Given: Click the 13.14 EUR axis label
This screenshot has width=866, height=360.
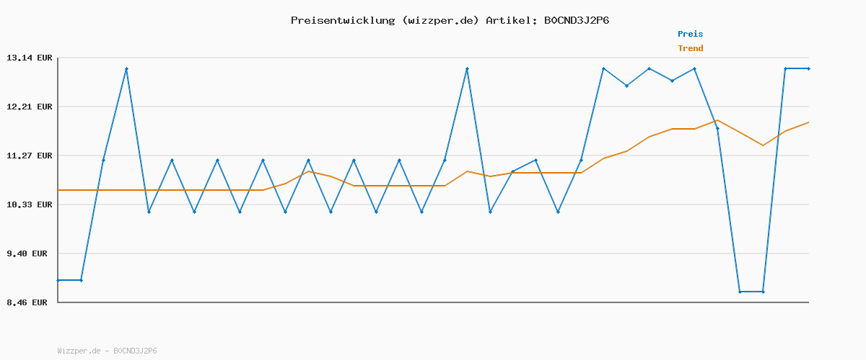Looking at the screenshot, I should coord(30,58).
